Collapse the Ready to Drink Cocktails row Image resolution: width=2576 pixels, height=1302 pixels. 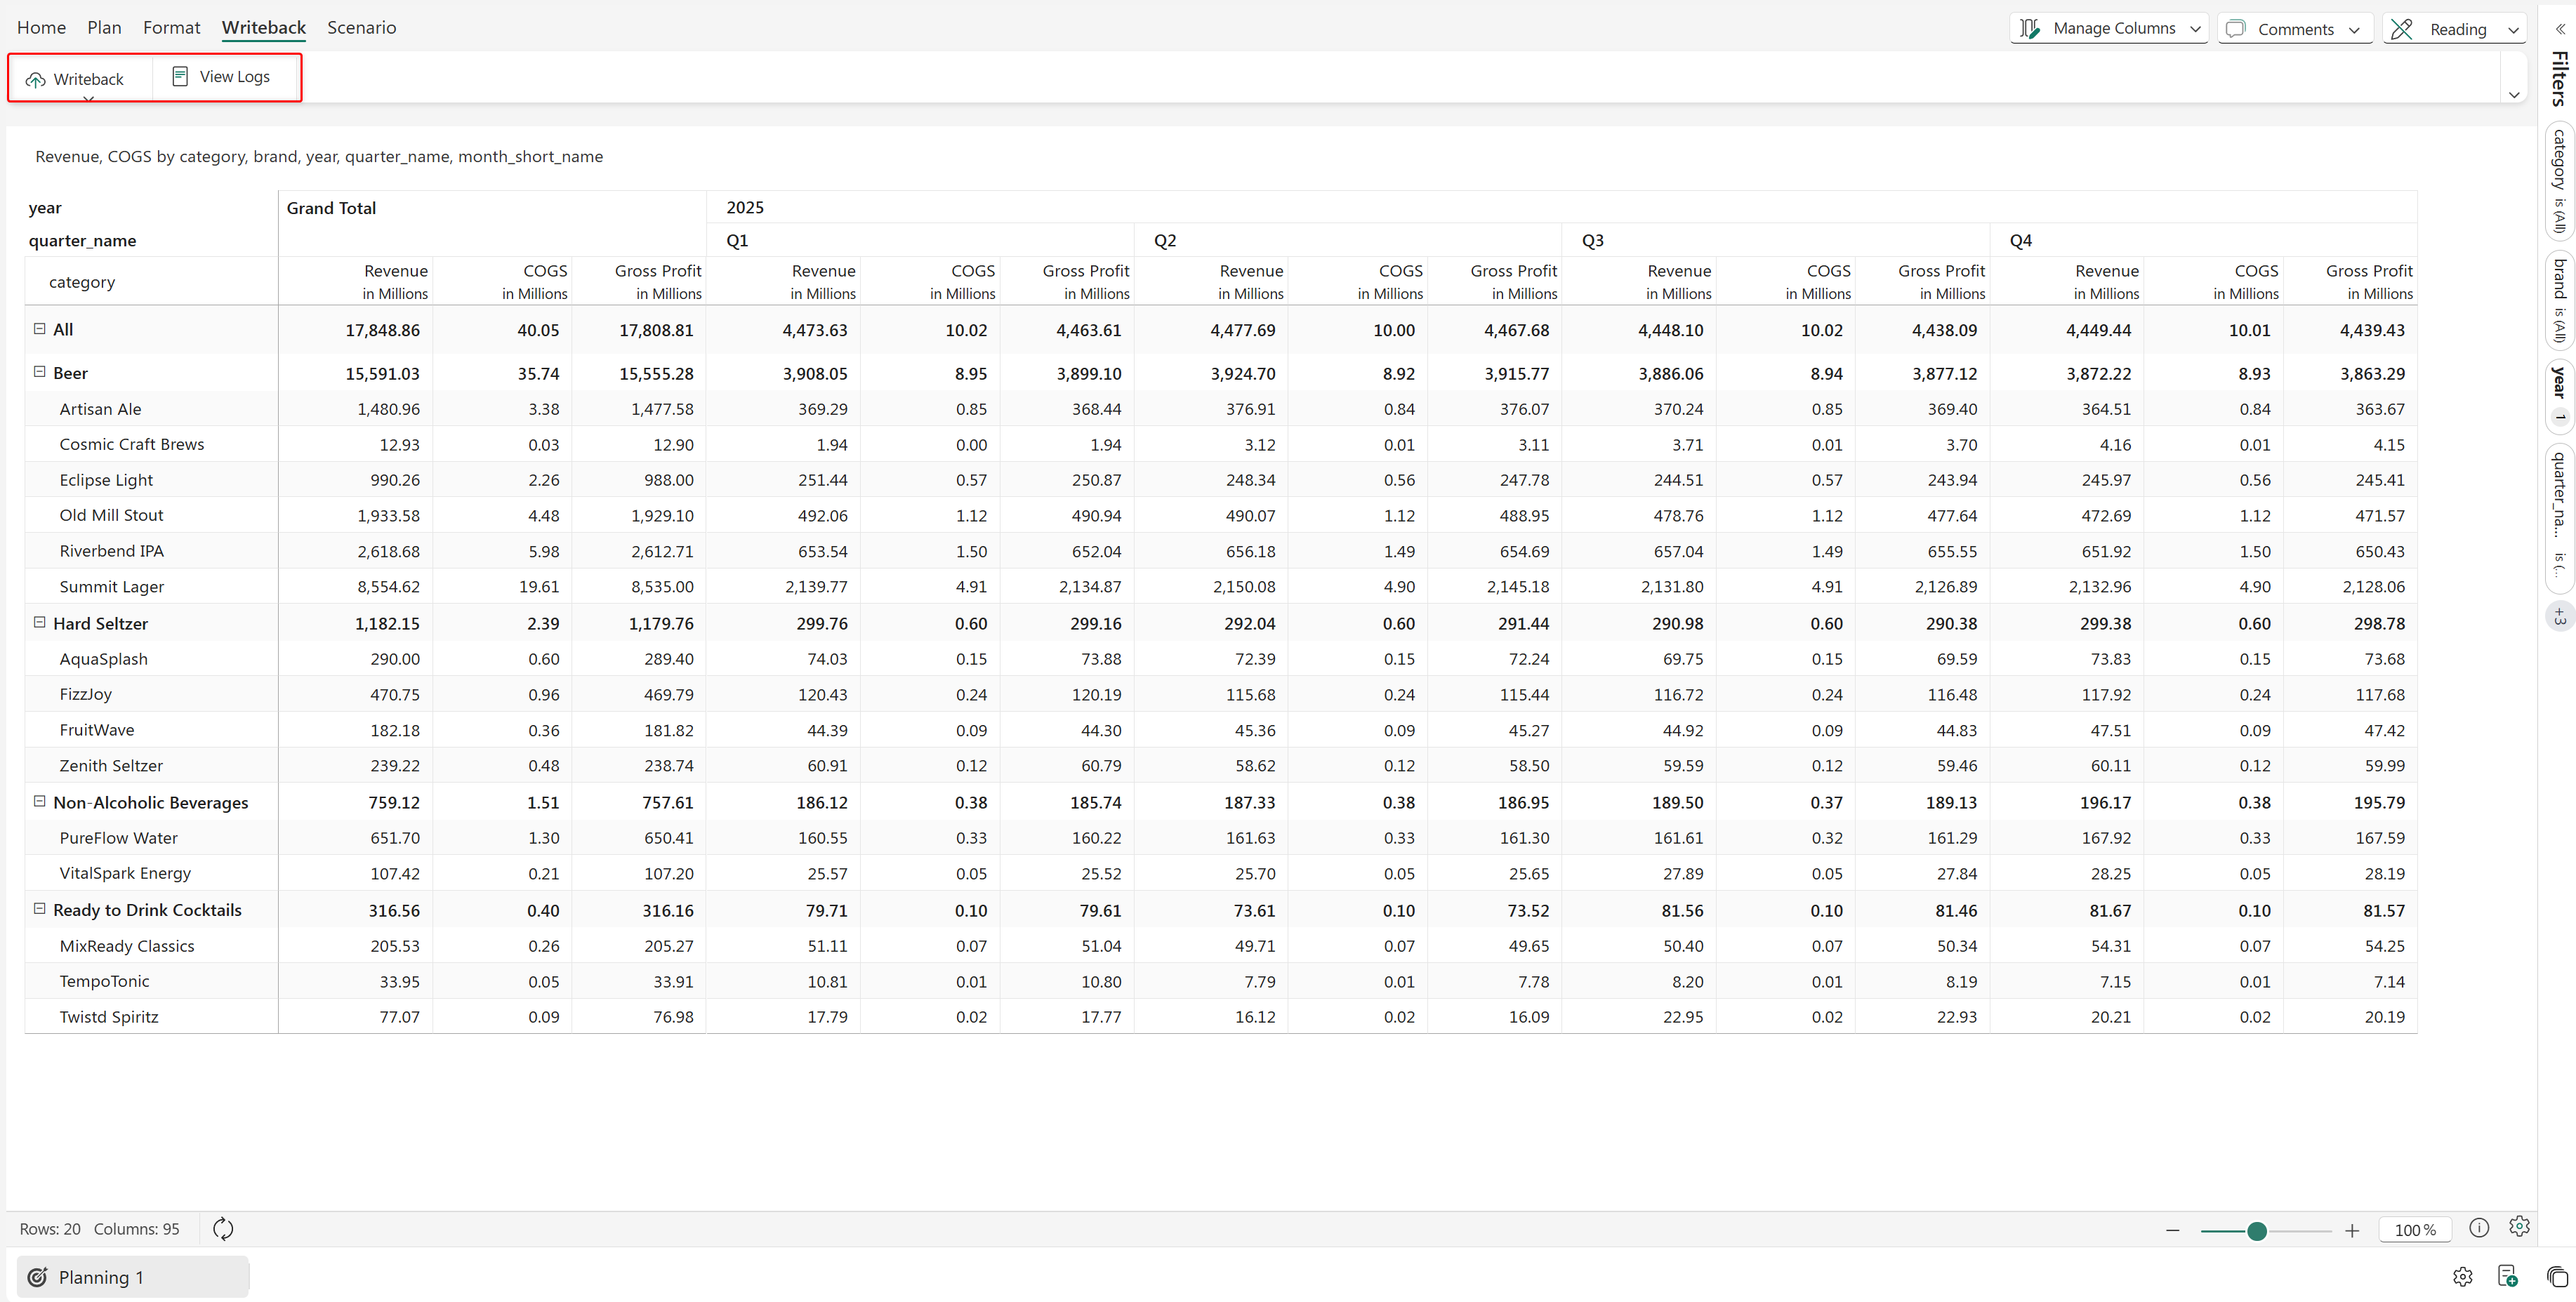pyautogui.click(x=40, y=909)
